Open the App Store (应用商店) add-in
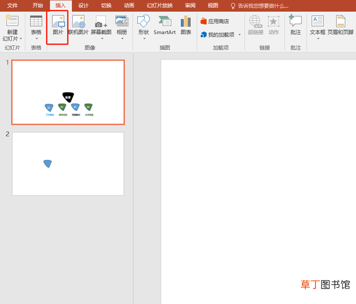356x304 pixels. 215,21
